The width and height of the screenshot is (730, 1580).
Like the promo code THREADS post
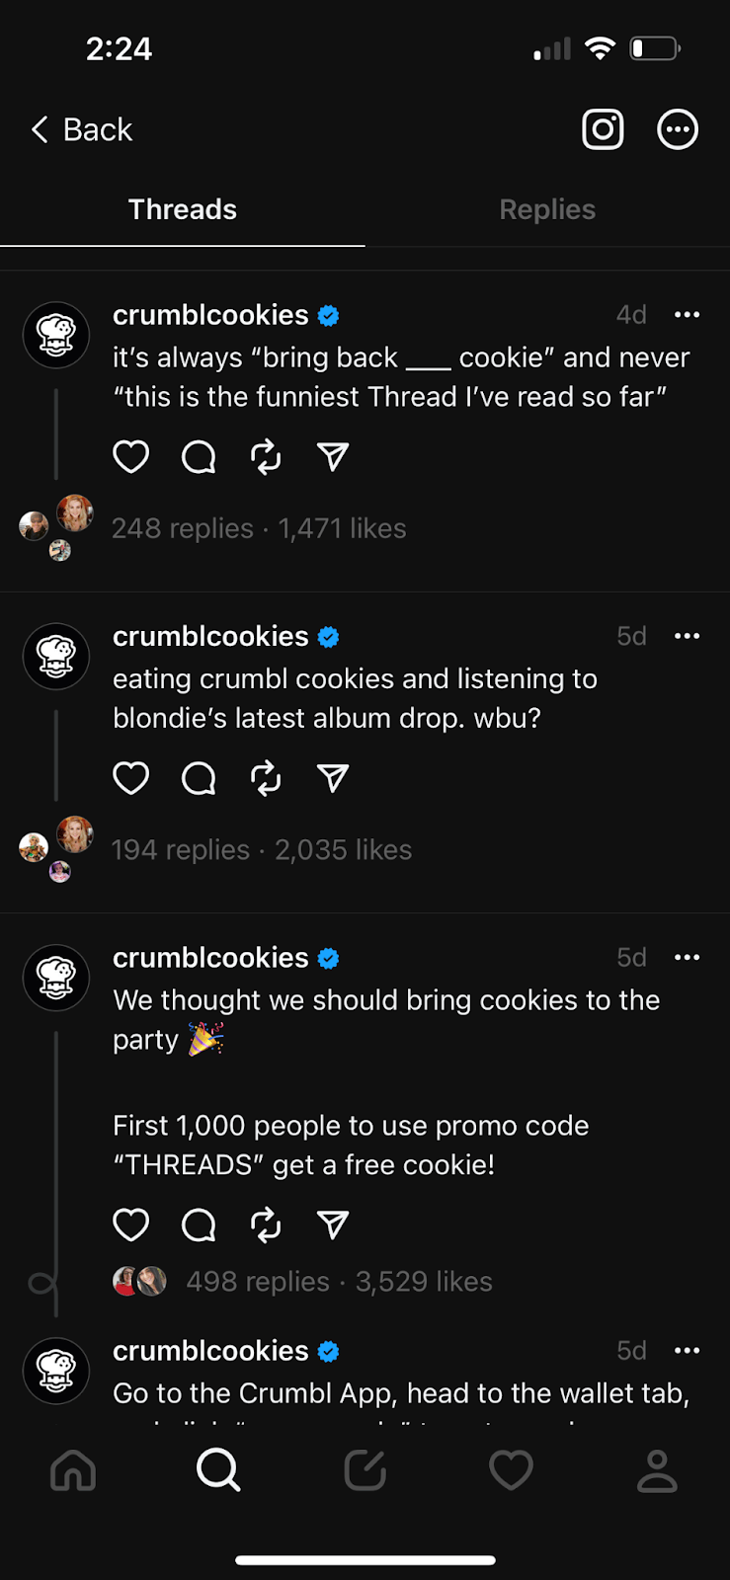(x=130, y=1225)
